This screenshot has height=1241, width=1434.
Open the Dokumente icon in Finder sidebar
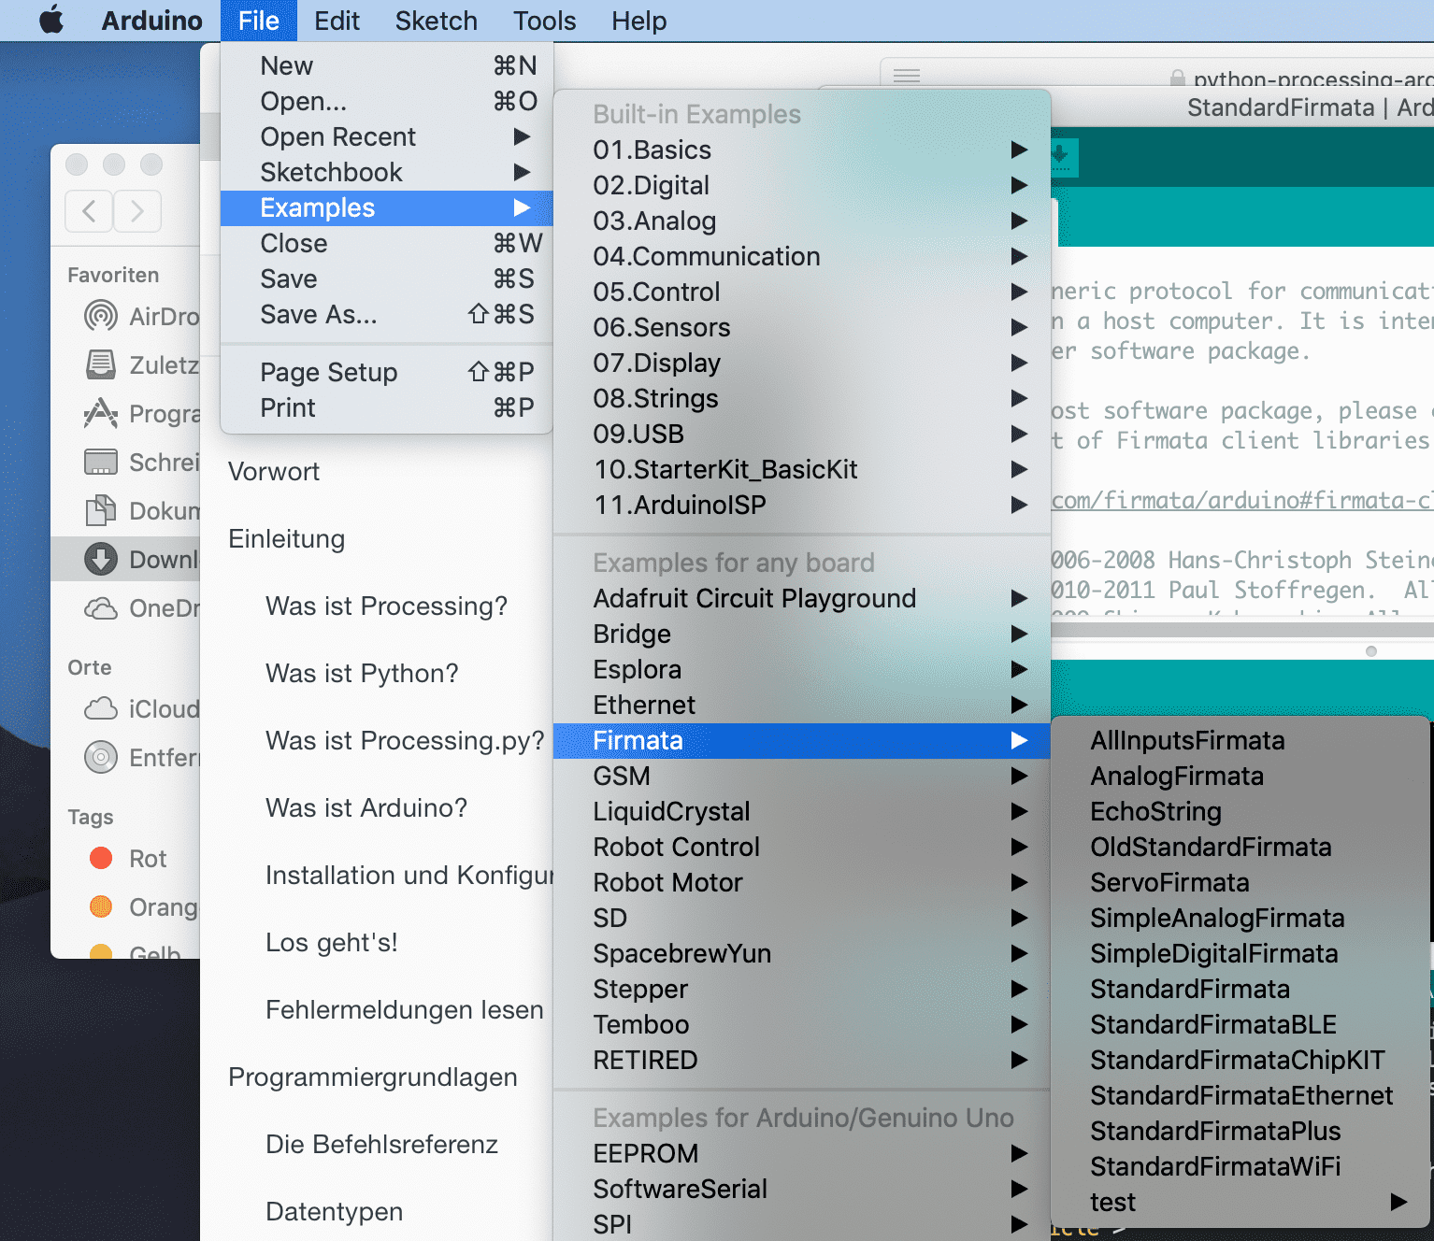[x=101, y=510]
